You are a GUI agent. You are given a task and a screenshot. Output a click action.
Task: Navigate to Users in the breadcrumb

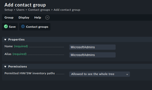coord(20,10)
